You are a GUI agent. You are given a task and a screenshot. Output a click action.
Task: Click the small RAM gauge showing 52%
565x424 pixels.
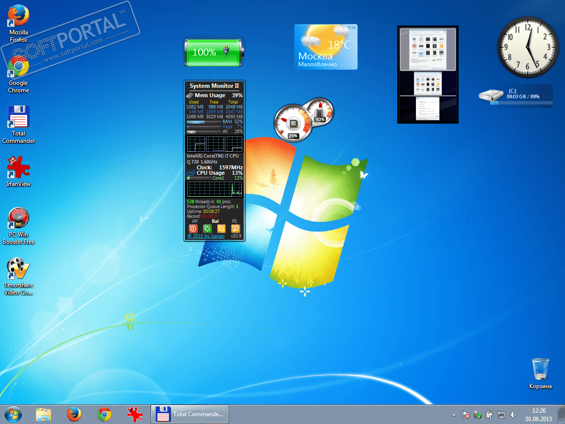[x=319, y=111]
